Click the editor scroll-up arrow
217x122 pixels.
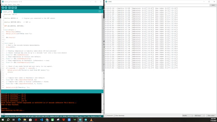tap(103, 14)
